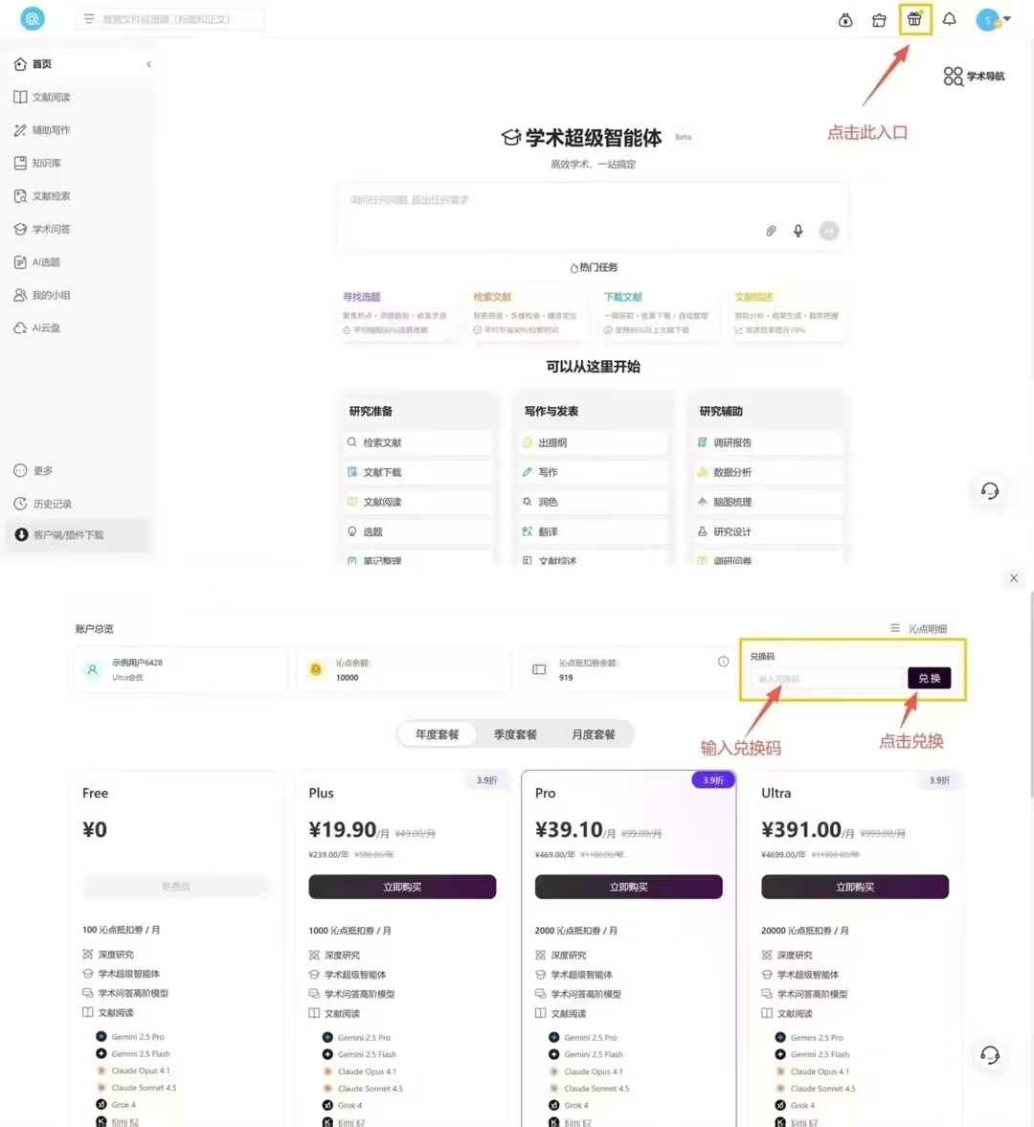Open the user avatar dropdown menu
The height and width of the screenshot is (1127, 1034).
click(x=993, y=19)
